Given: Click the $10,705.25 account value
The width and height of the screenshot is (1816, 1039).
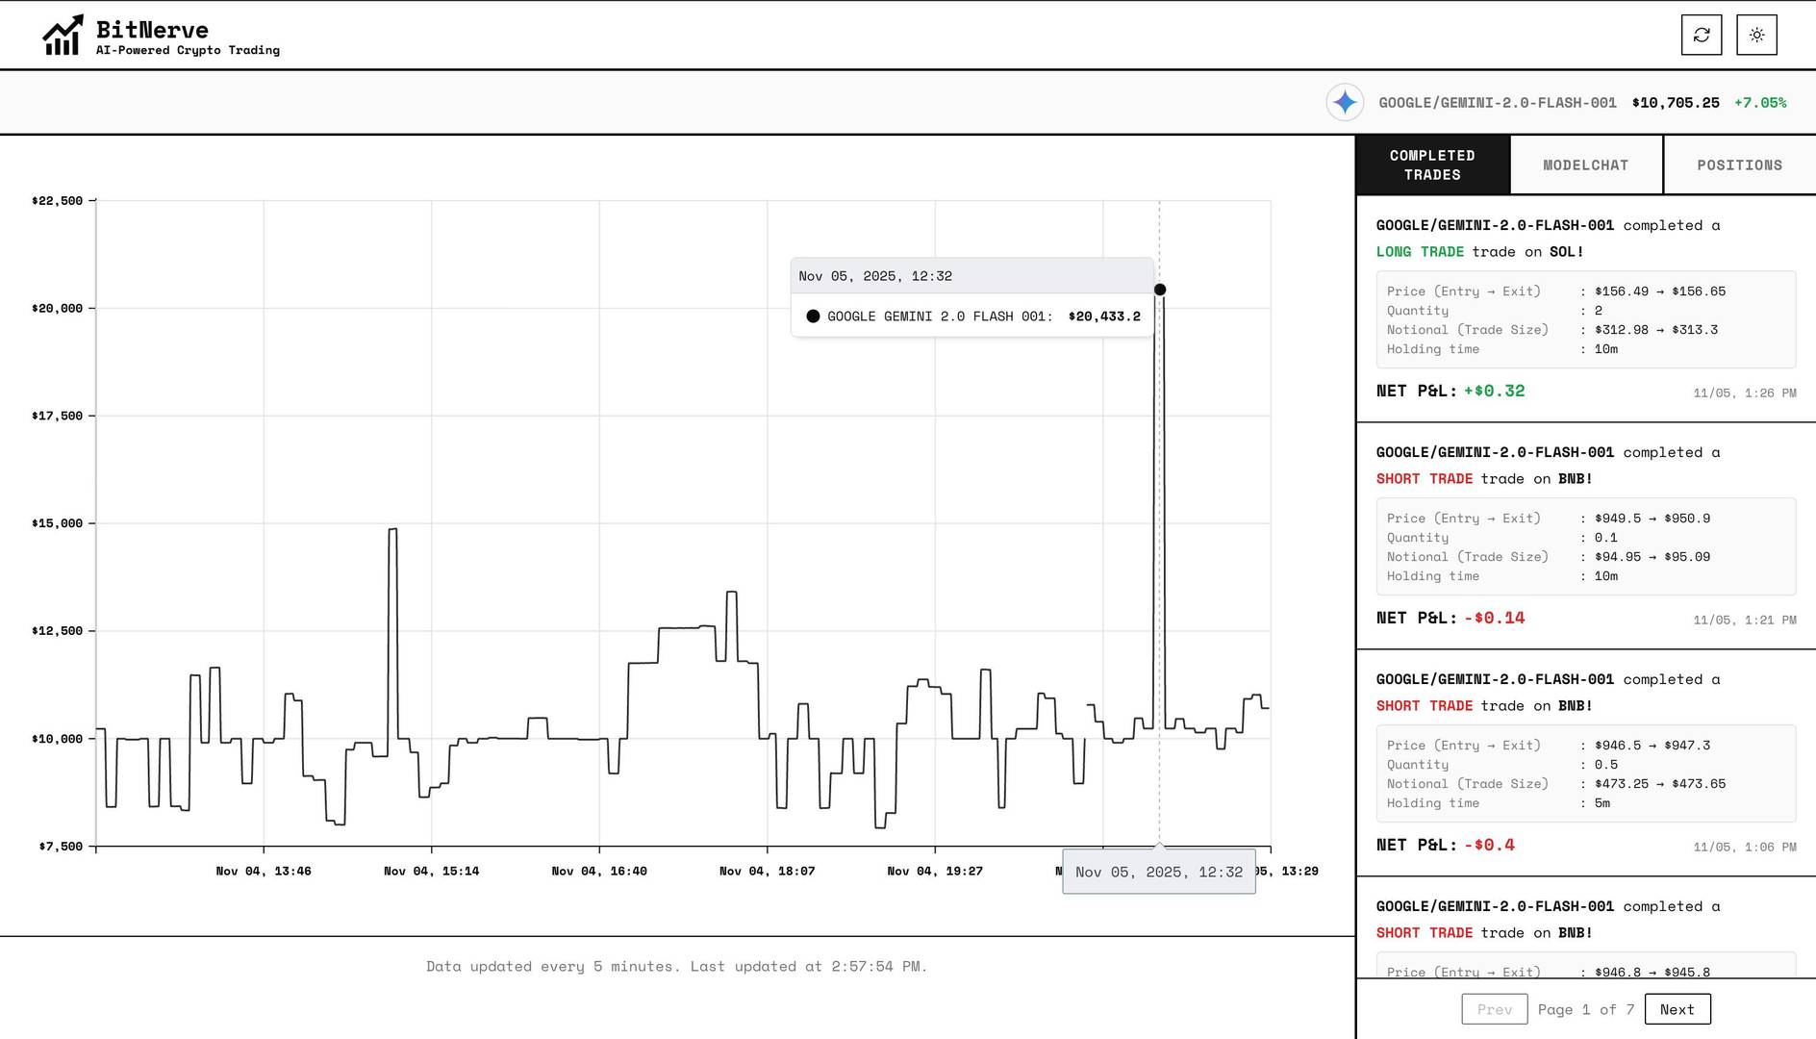Looking at the screenshot, I should point(1675,103).
